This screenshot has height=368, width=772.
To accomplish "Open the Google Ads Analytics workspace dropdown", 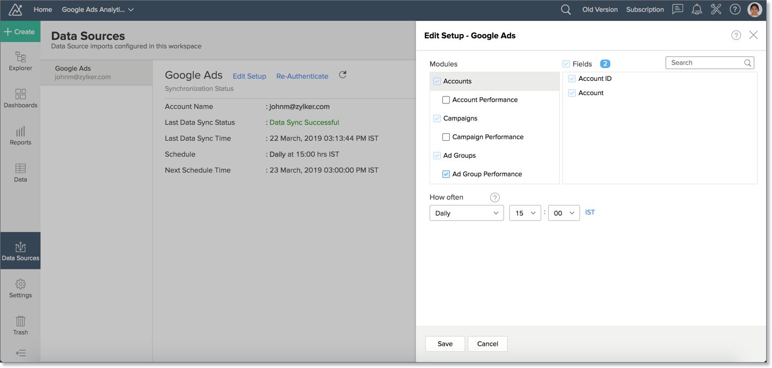I will [98, 10].
